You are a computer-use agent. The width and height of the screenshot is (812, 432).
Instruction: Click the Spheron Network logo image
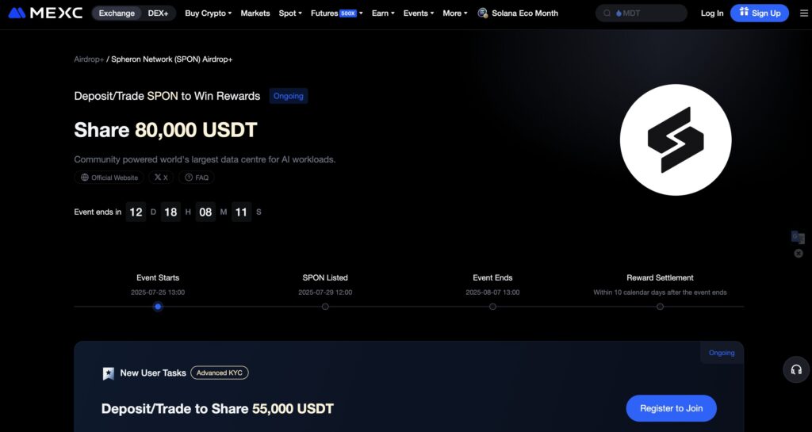pyautogui.click(x=676, y=140)
